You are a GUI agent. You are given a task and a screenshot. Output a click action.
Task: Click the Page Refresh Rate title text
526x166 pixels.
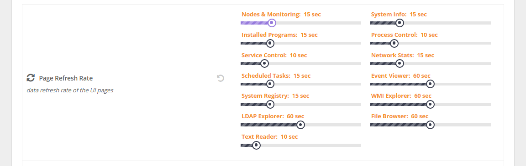(66, 78)
